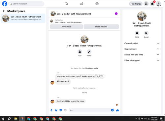165x121 pixels.
Task: Click the 'Message sent' bubble
Action: [x=63, y=81]
